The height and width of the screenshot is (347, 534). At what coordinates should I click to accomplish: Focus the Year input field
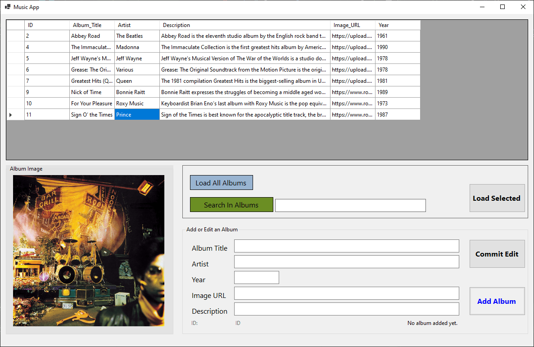coord(257,278)
